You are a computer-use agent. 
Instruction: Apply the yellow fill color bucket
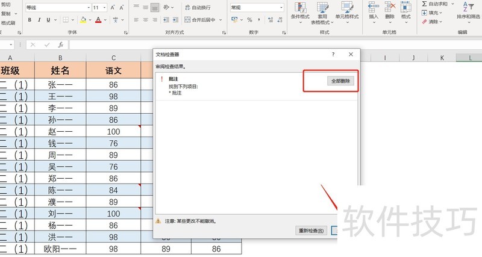click(83, 20)
